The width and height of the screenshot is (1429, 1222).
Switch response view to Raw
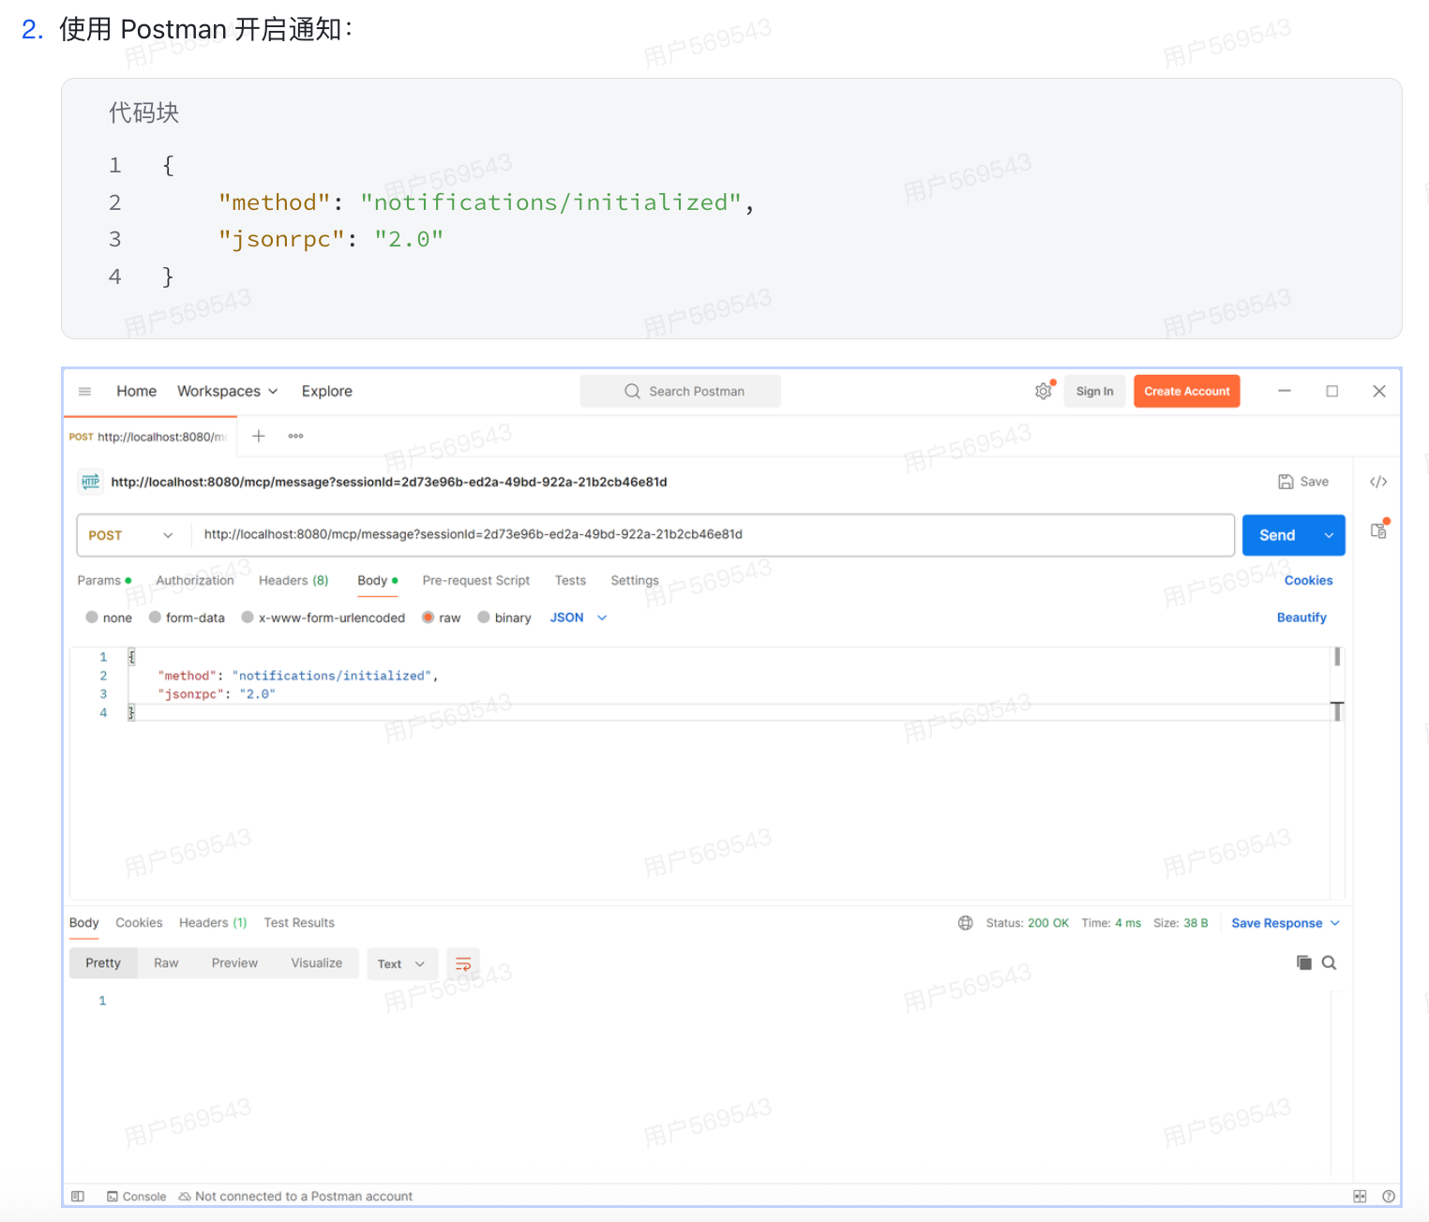click(166, 963)
